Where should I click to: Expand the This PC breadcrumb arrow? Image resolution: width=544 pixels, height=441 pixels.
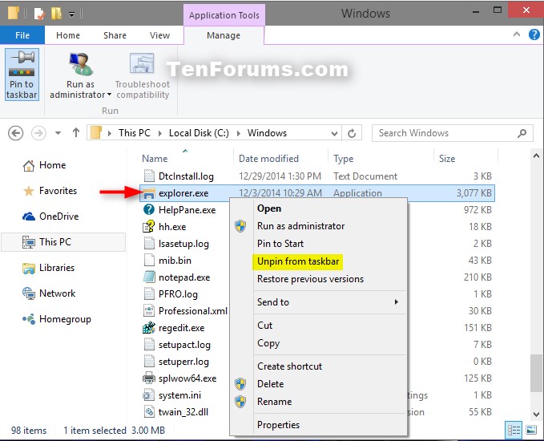tap(160, 133)
